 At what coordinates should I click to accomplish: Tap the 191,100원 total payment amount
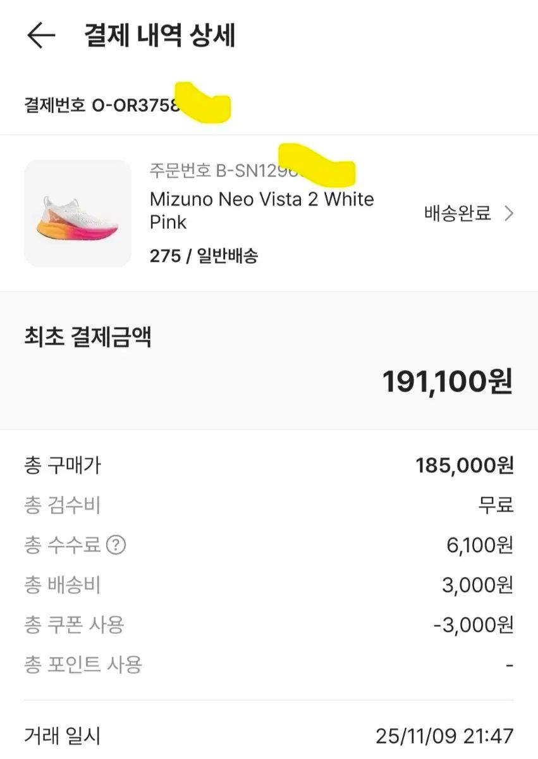point(448,382)
